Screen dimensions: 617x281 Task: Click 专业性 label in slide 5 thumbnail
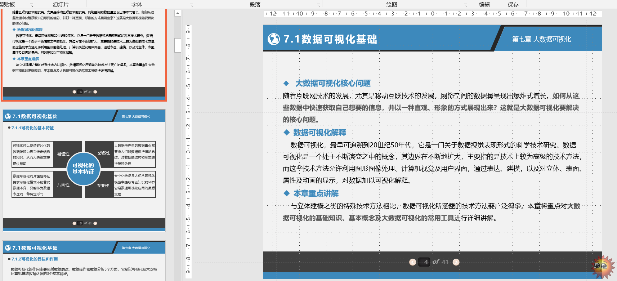(x=103, y=186)
